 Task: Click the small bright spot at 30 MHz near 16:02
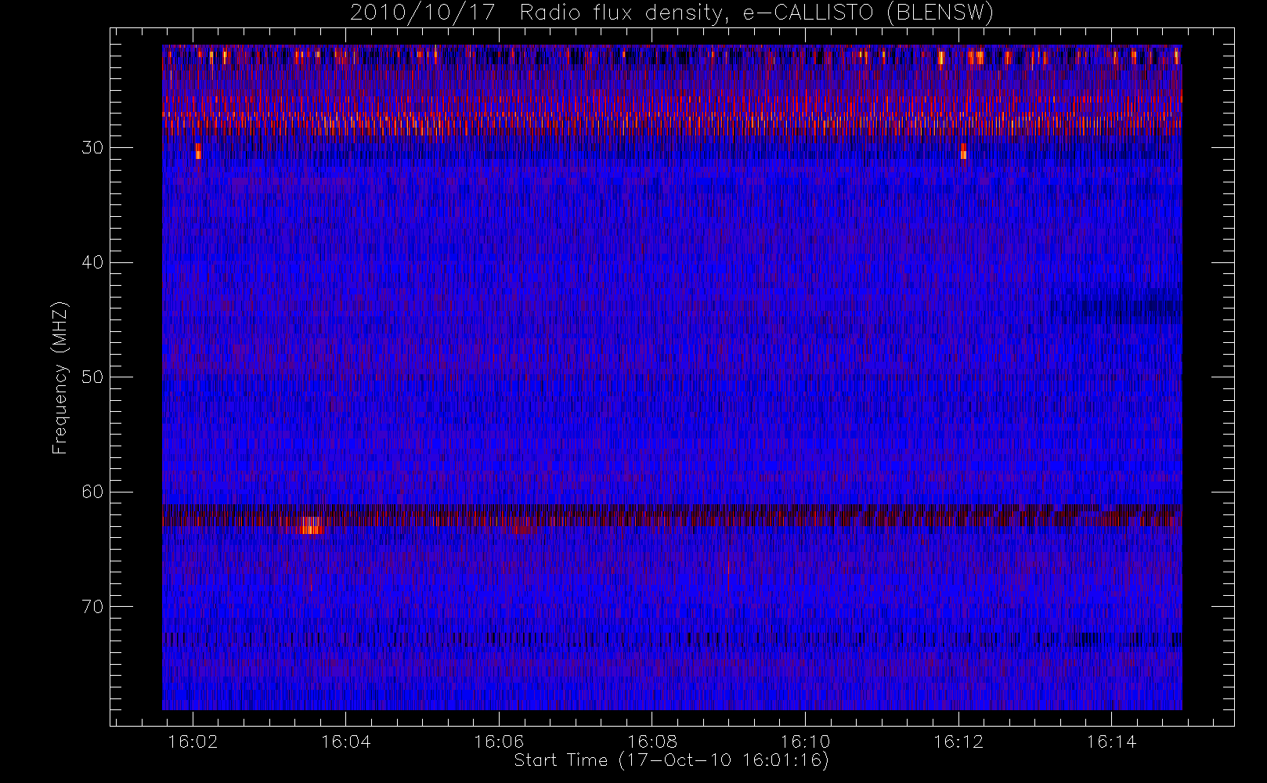pos(198,151)
